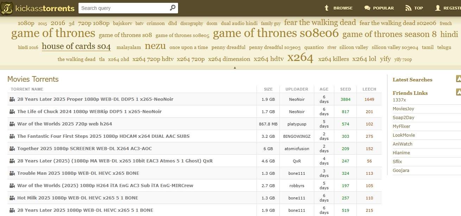Click movie icon beside The Life of Chuck
Screen dimensions: 461x216
[12, 112]
